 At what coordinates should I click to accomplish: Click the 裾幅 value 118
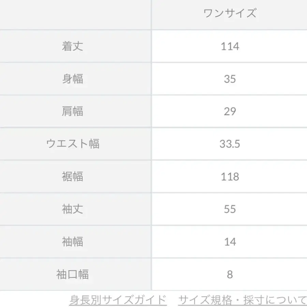(x=230, y=177)
